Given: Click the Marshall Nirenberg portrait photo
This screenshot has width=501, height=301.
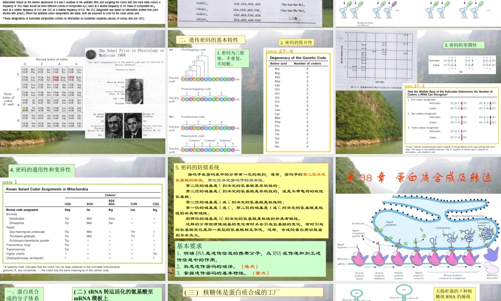Looking at the screenshot, I should click(132, 124).
